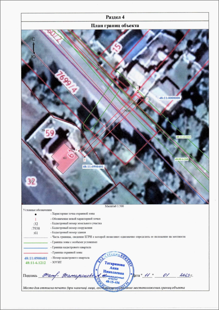Viewport: 219px width, 310px height.
Task: Click the 48:11:0000000 label on the map
Action: pyautogui.click(x=170, y=98)
